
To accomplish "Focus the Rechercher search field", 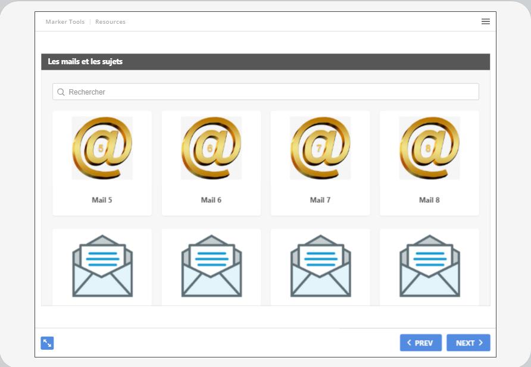I will pos(265,92).
